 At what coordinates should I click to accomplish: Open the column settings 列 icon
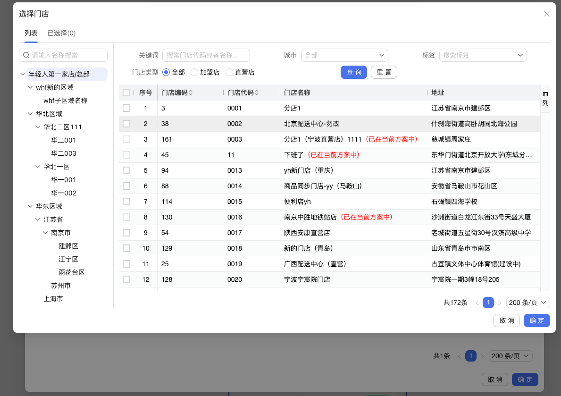coord(545,99)
